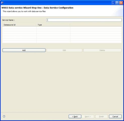The height and width of the screenshot is (121, 124).
Task: Click the Edit datasource button
Action: point(64,50)
